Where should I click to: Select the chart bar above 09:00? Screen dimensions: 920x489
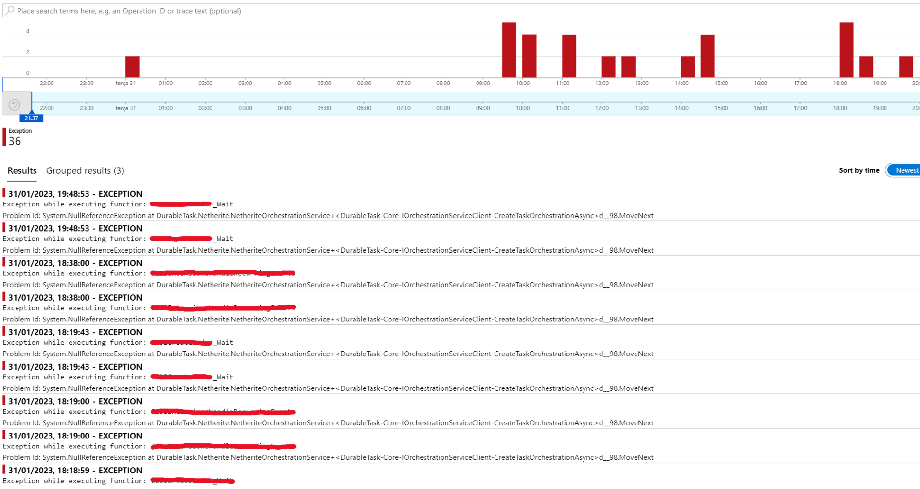[x=509, y=49]
